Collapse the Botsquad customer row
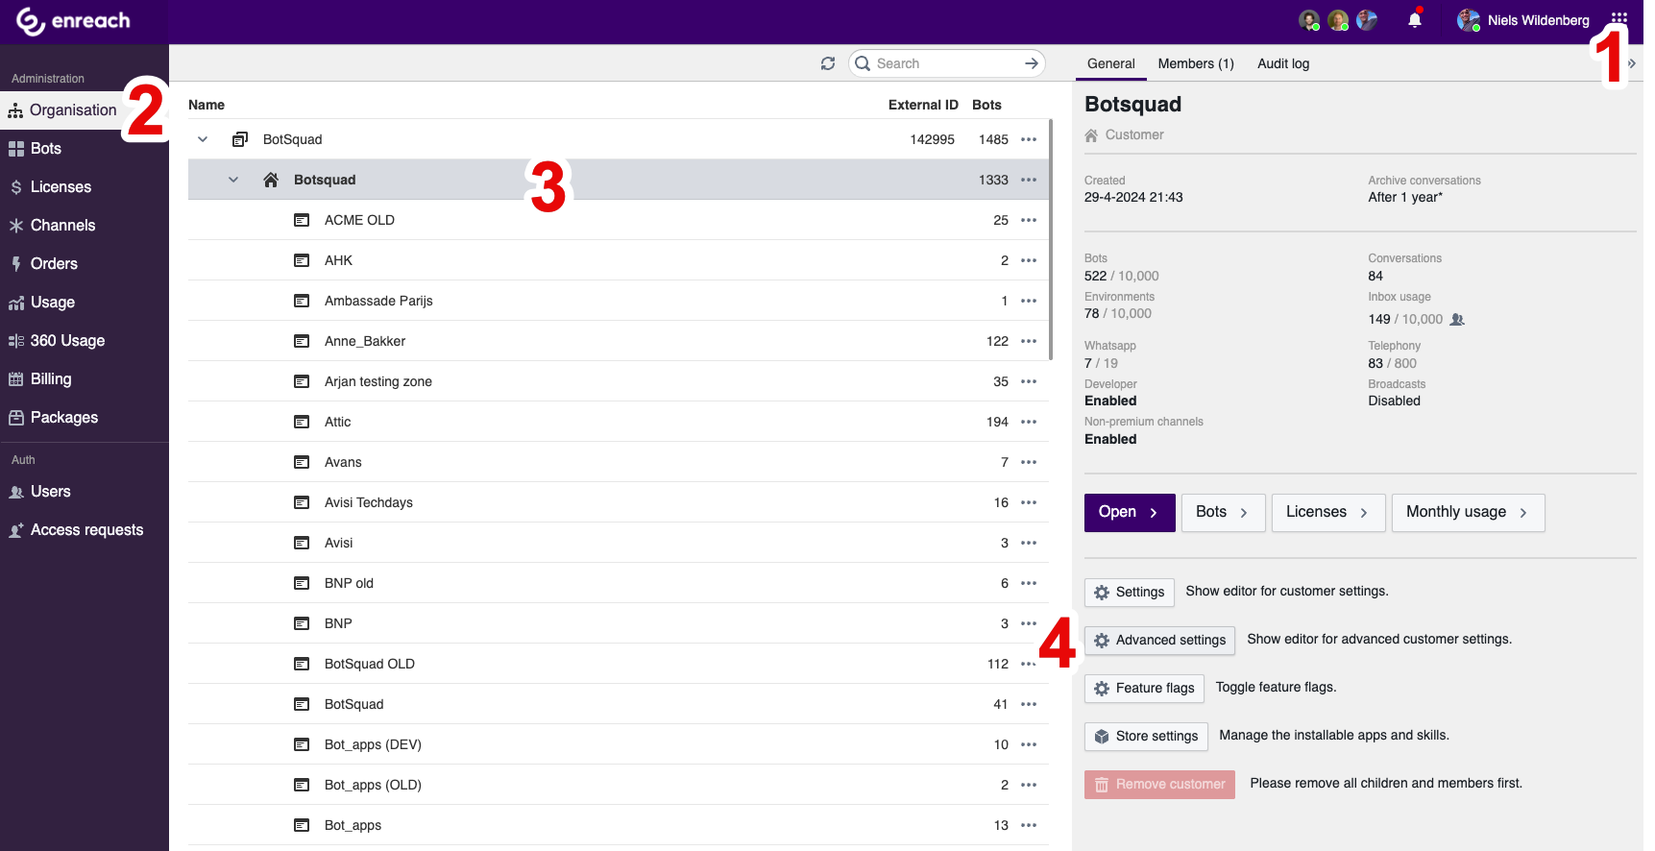This screenshot has width=1655, height=851. click(x=233, y=180)
